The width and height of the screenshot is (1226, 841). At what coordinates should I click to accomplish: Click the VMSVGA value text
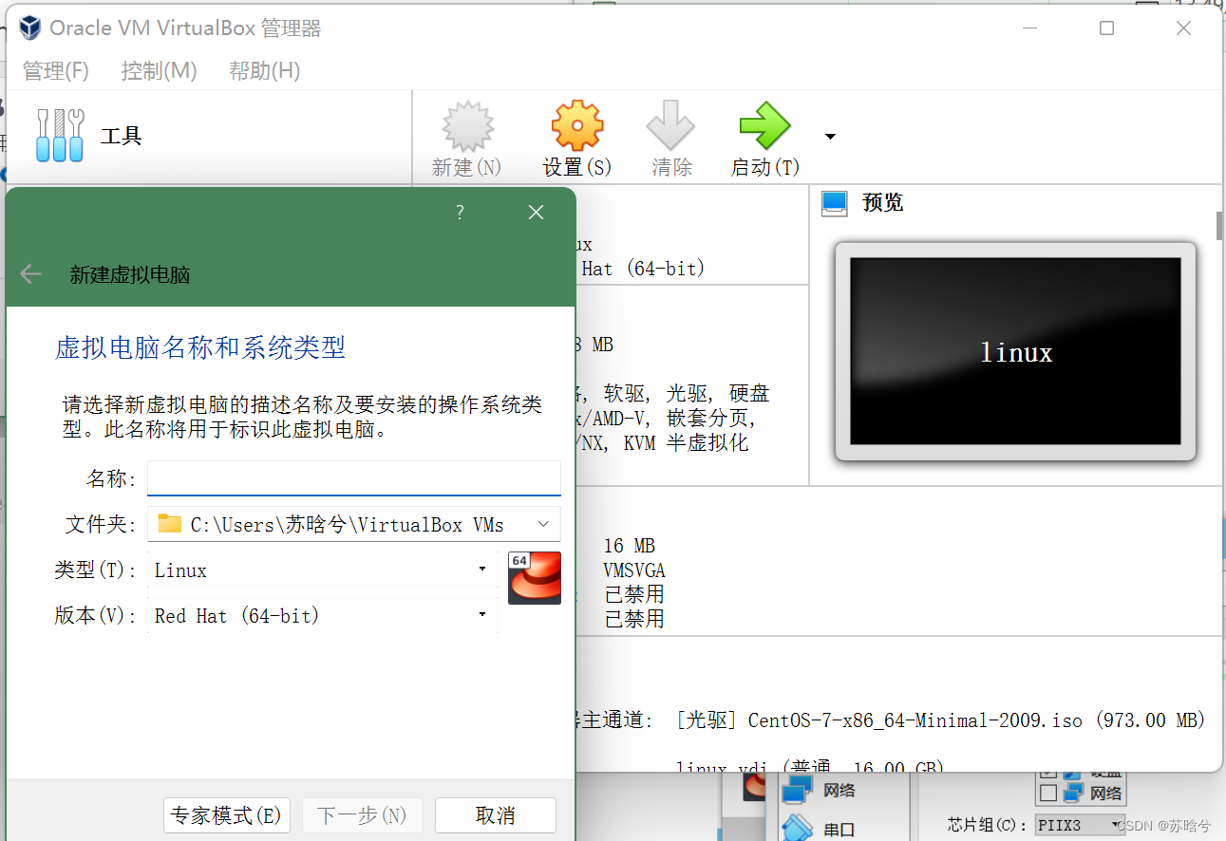[x=634, y=570]
